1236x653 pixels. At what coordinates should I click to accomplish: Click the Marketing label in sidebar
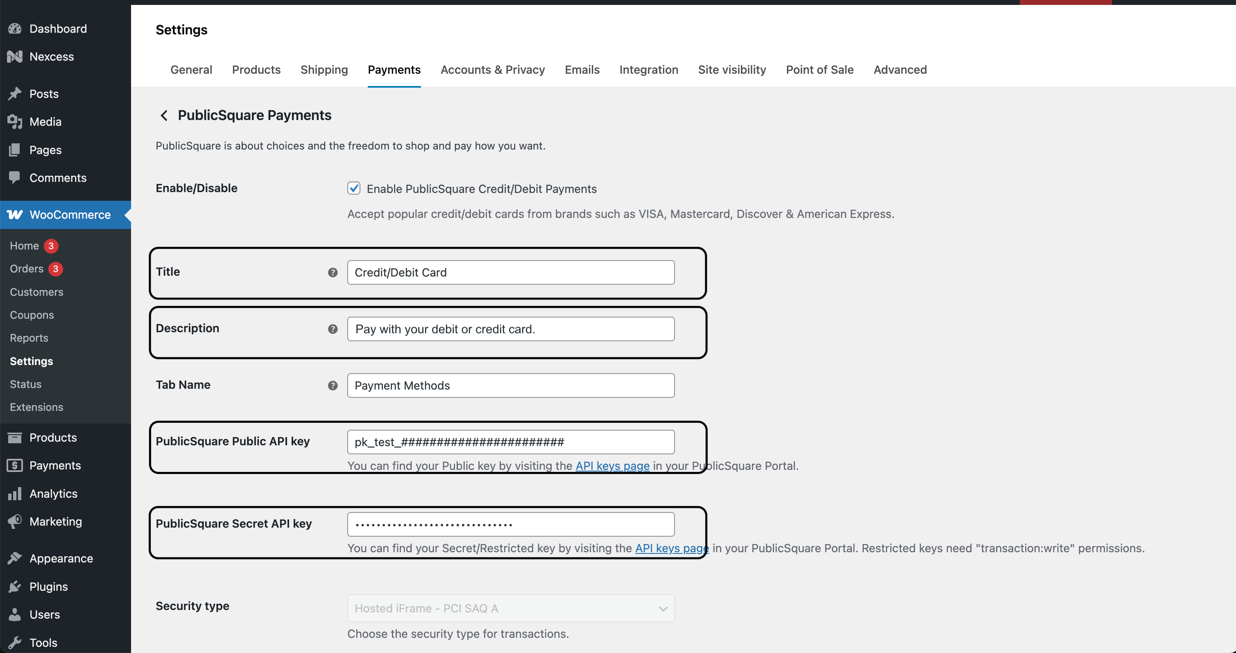56,521
